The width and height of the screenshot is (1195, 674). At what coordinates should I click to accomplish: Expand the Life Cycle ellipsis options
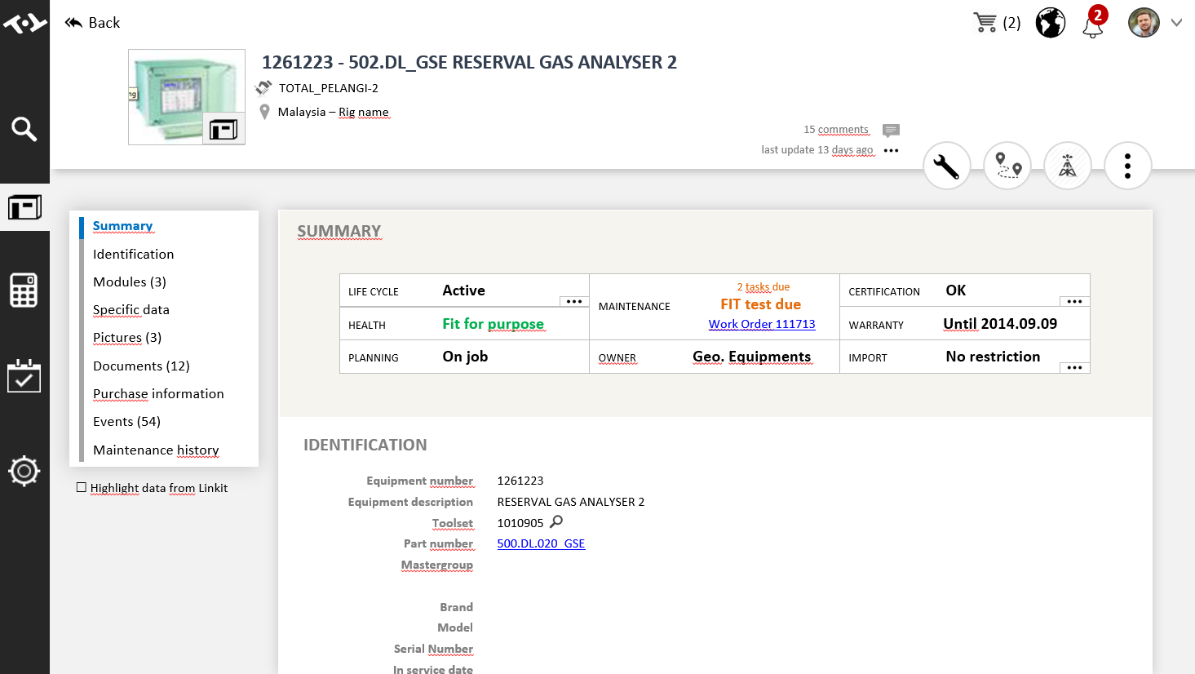tap(574, 301)
